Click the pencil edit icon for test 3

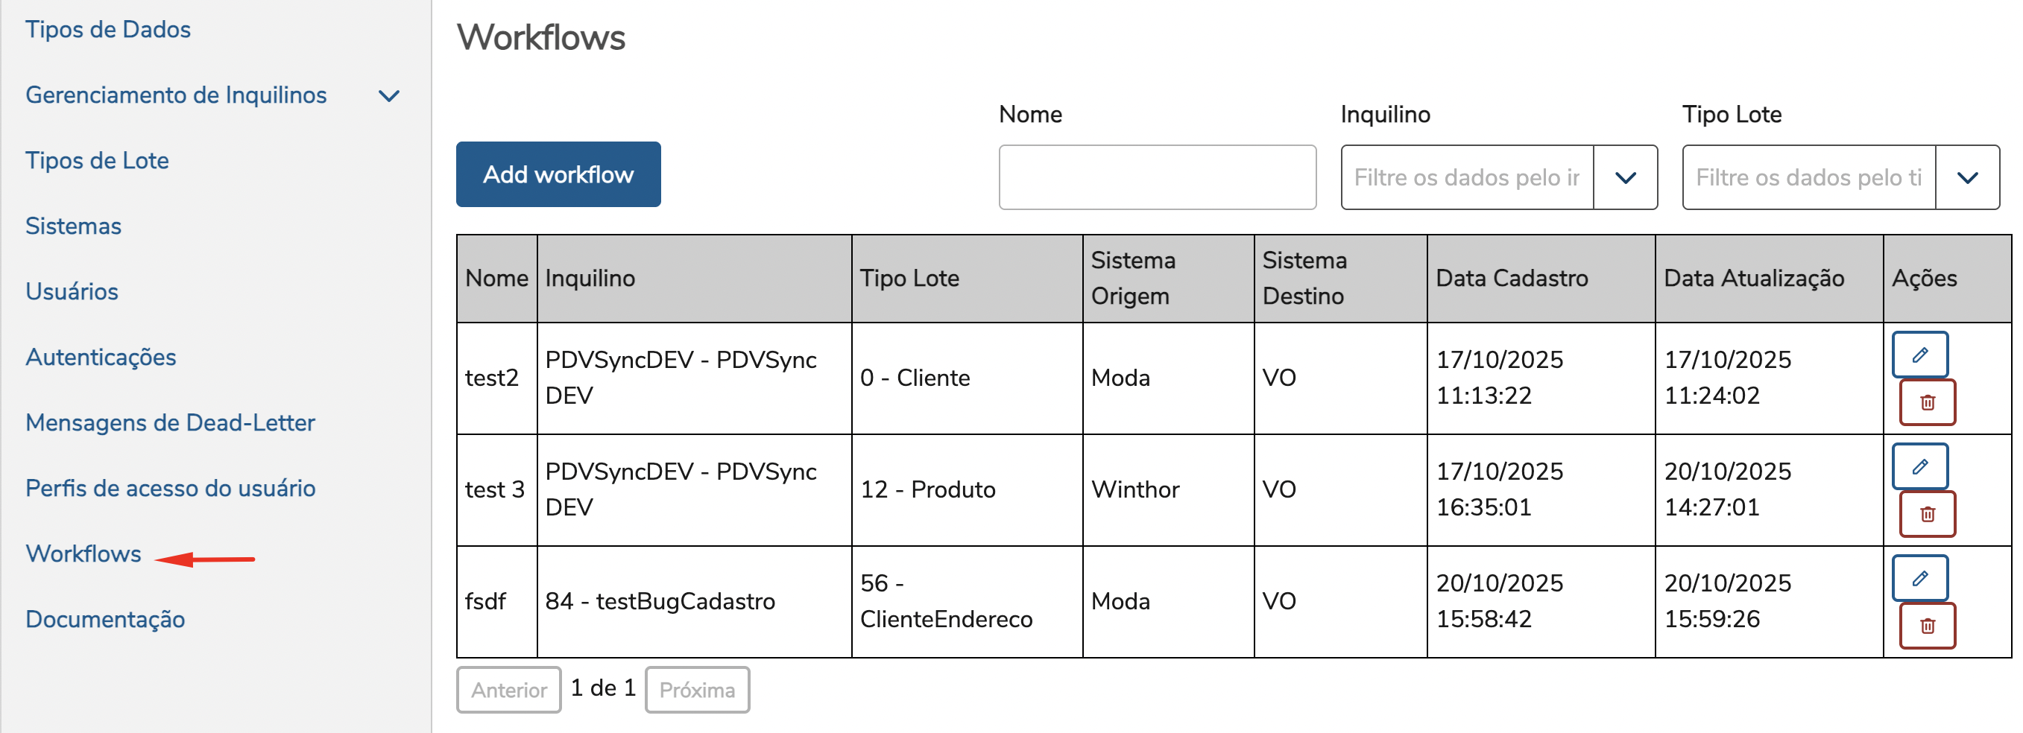click(x=1919, y=467)
